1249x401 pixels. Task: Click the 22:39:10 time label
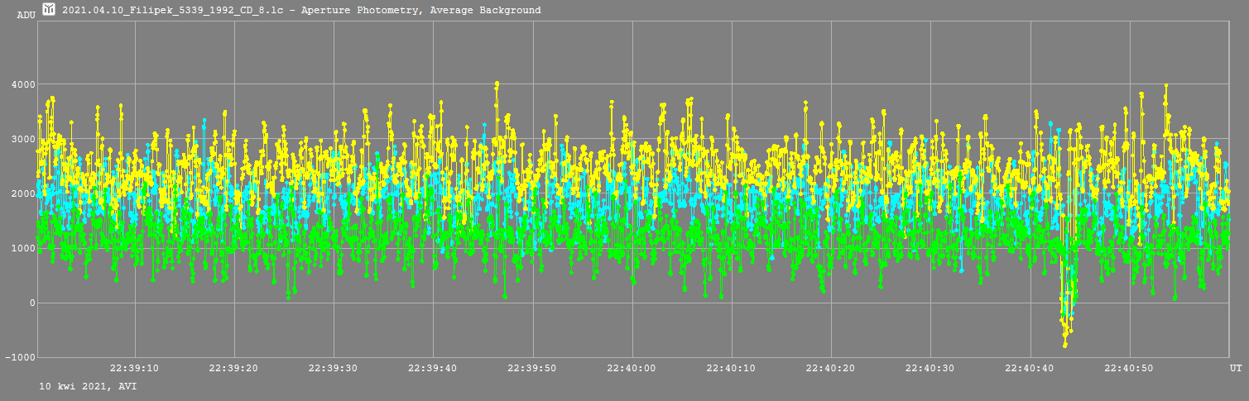tap(135, 368)
